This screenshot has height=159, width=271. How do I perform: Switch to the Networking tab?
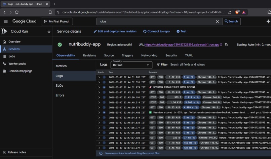coord(149,56)
